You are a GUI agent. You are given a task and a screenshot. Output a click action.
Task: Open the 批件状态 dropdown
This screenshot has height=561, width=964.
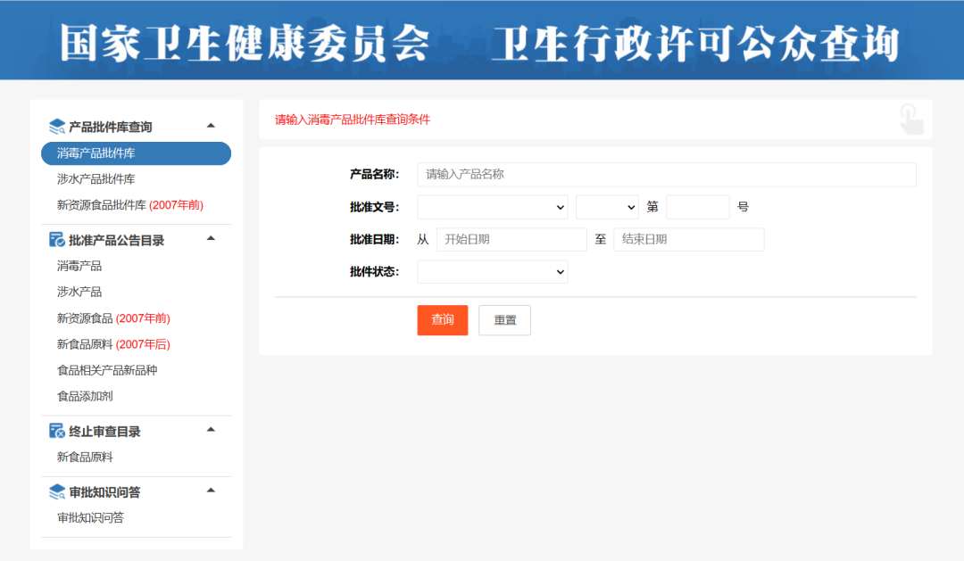click(493, 272)
